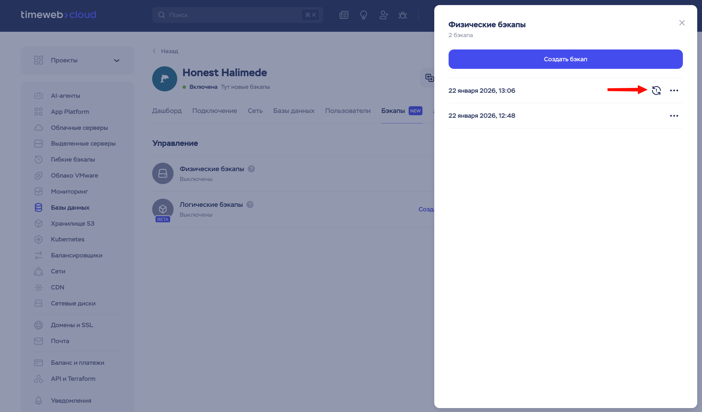Open options menu for 12:48 backup
The height and width of the screenshot is (412, 702).
pyautogui.click(x=674, y=116)
